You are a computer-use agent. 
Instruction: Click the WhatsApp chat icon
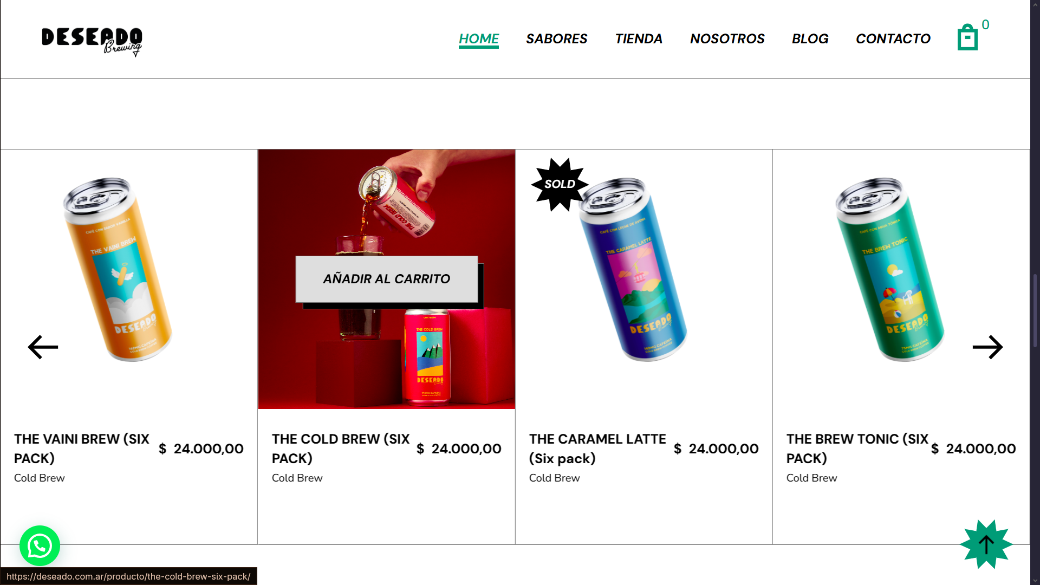click(40, 545)
